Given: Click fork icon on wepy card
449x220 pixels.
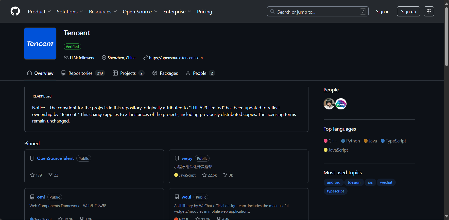Looking at the screenshot, I should (225, 175).
